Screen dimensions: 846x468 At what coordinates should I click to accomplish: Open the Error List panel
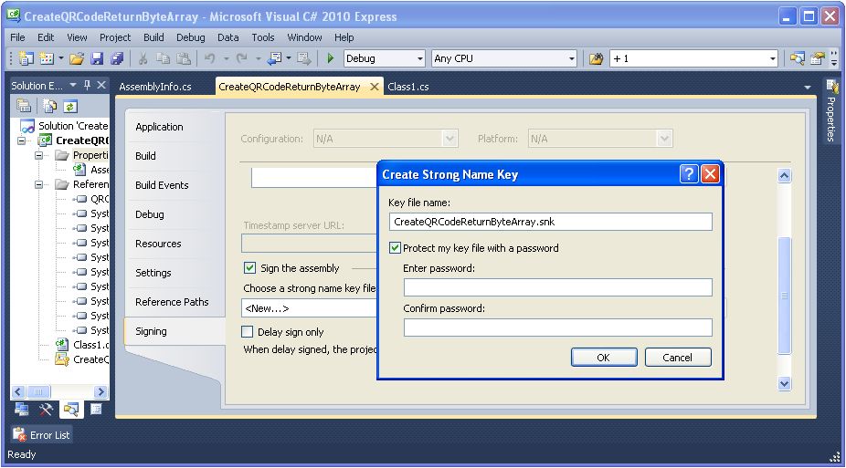click(x=41, y=434)
